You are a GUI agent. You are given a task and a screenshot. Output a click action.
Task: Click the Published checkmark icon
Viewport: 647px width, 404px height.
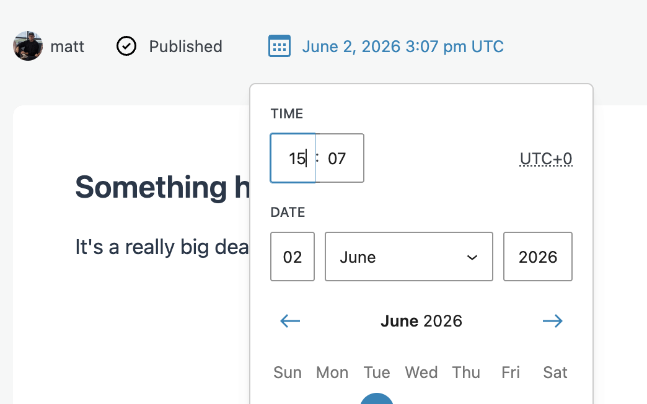[126, 46]
